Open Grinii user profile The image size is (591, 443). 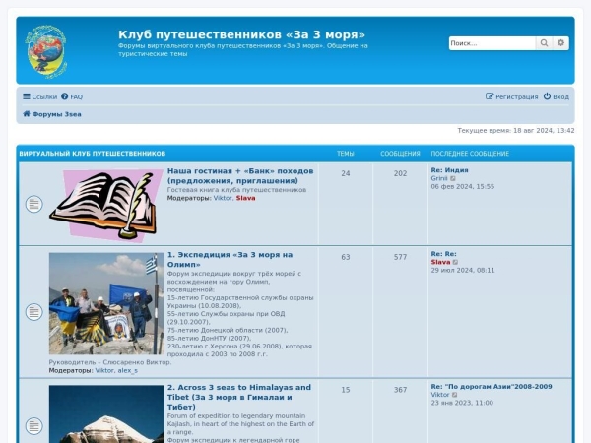click(x=439, y=178)
